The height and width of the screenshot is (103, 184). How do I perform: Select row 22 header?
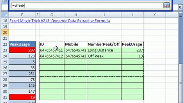click(5, 44)
